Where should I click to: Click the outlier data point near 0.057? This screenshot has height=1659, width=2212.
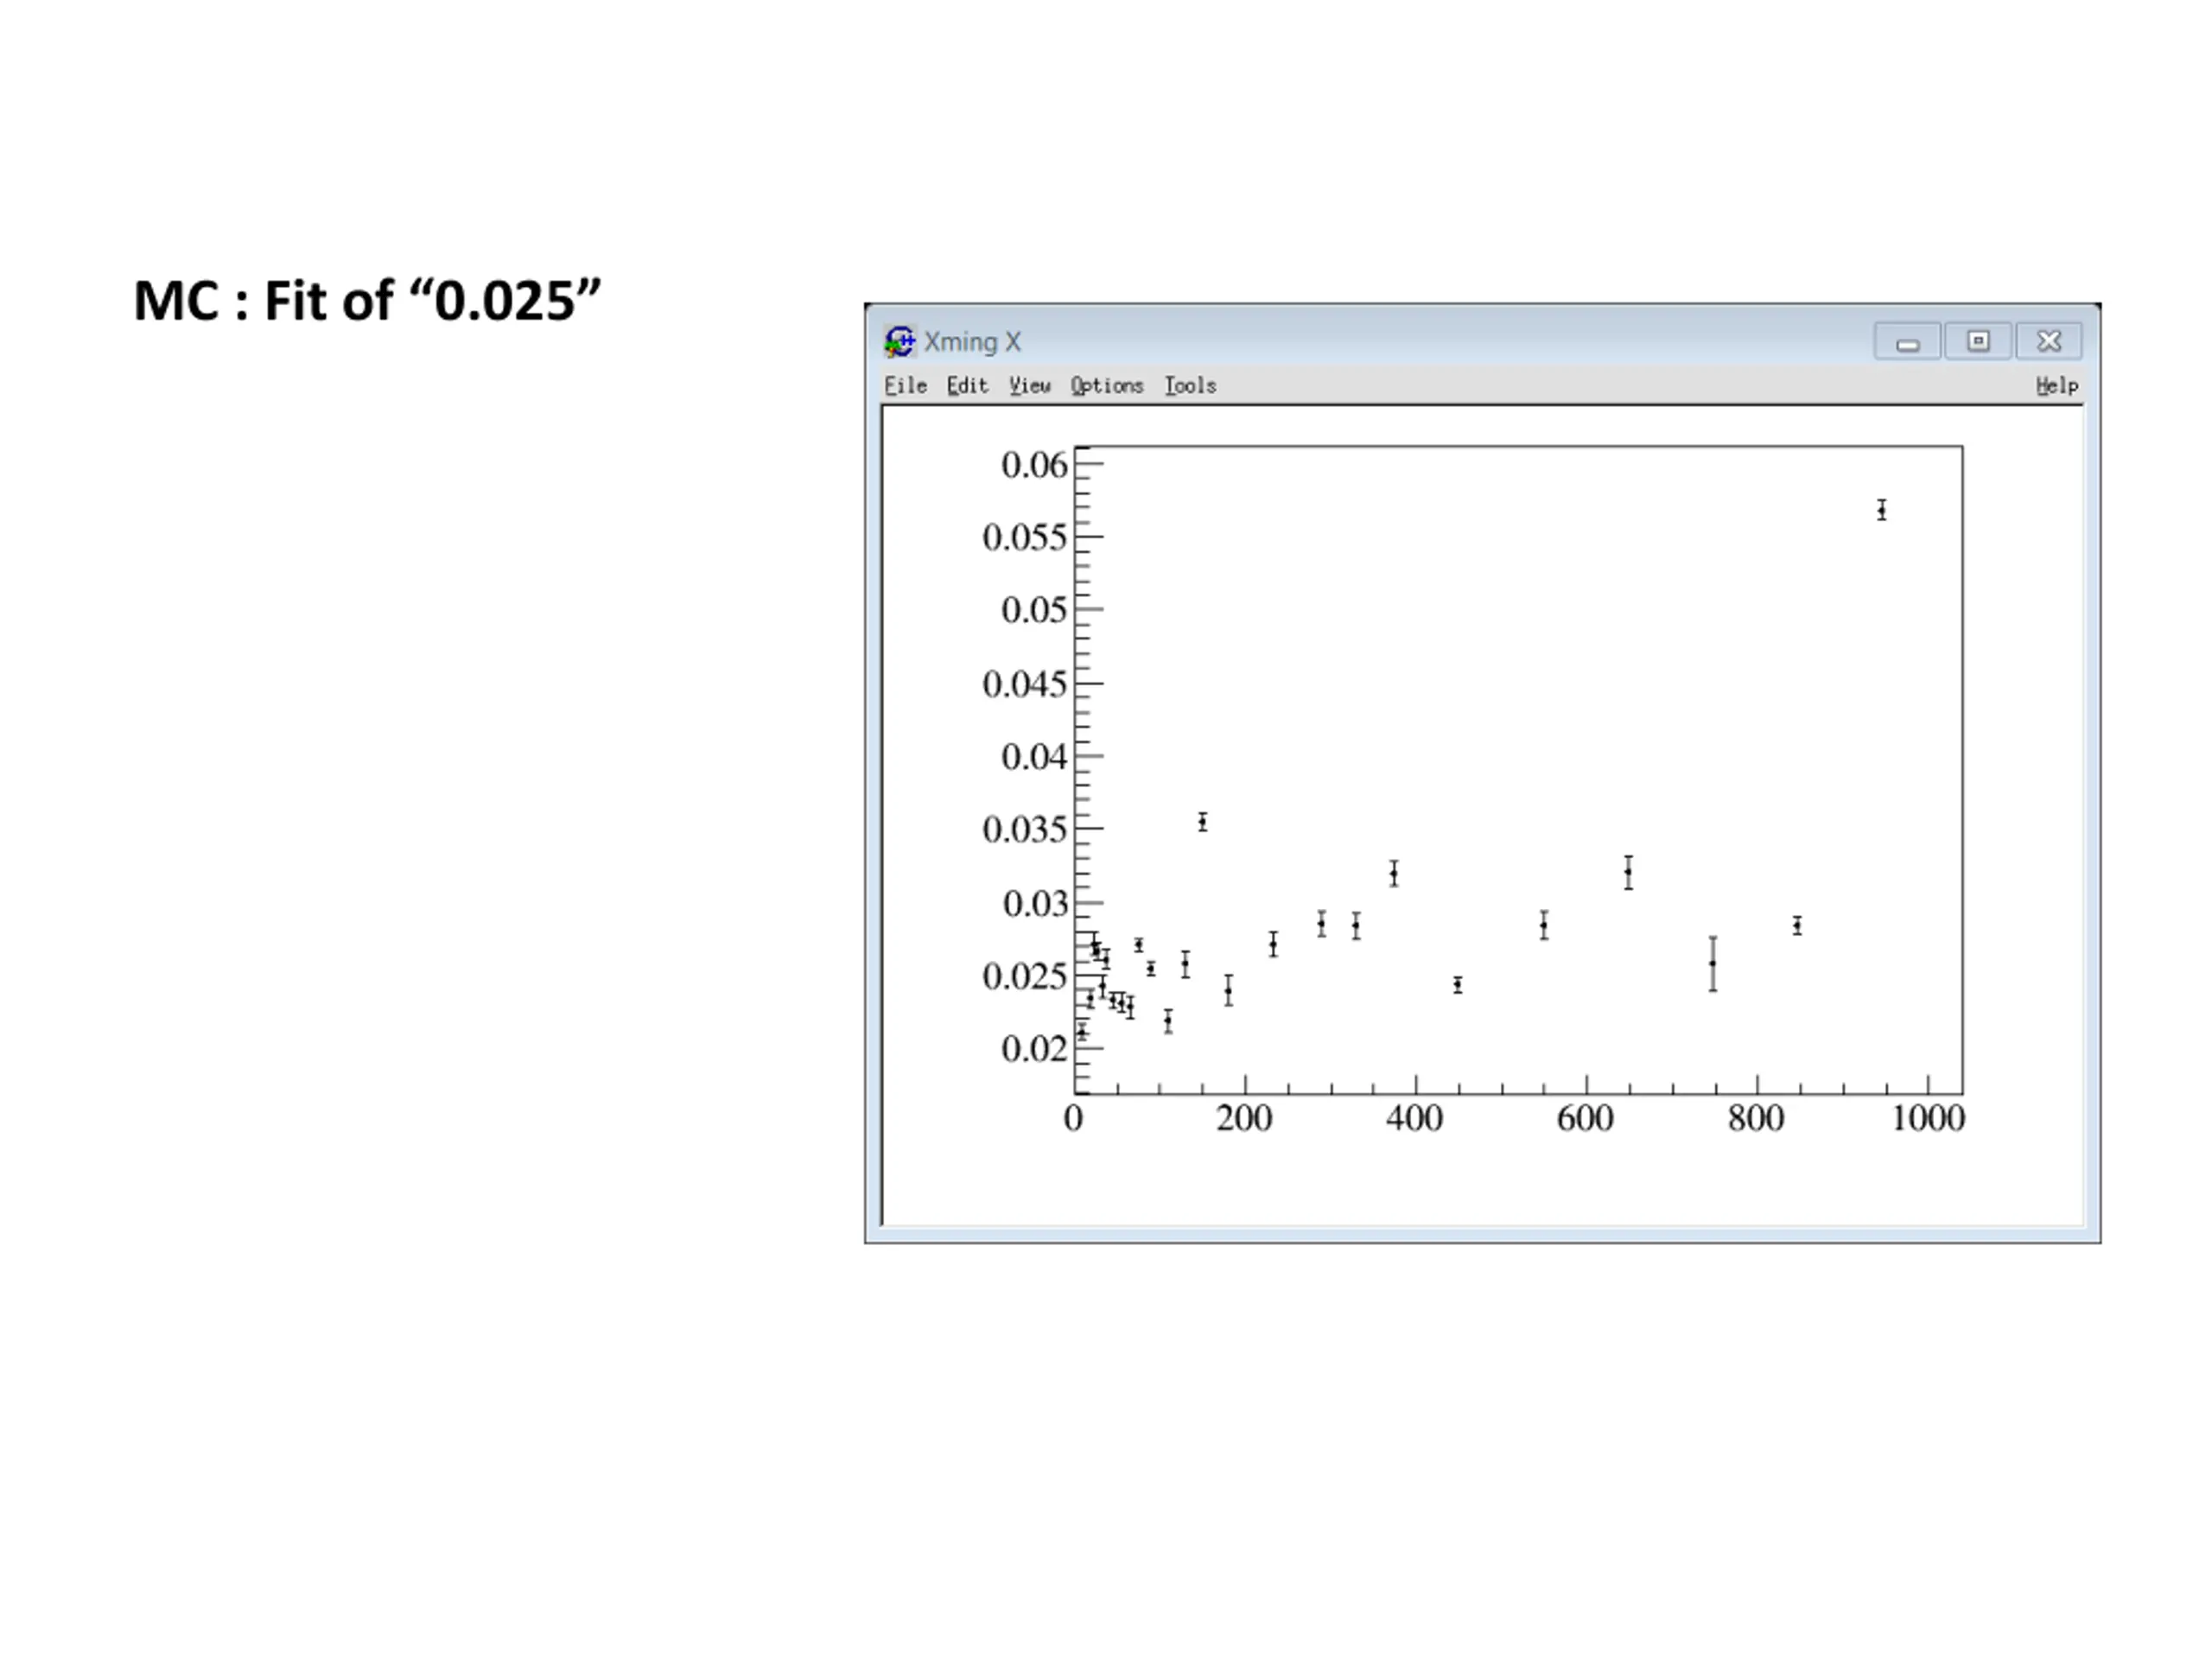tap(1881, 511)
